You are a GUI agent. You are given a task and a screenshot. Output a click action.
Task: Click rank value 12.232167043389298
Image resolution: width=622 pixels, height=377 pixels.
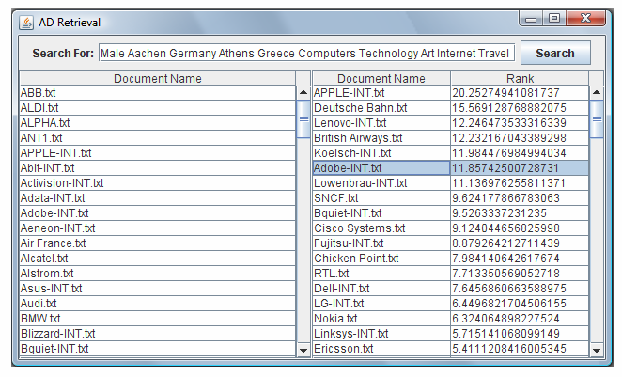(x=520, y=138)
